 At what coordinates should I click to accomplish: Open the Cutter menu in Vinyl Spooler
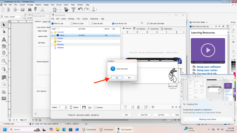(63, 19)
